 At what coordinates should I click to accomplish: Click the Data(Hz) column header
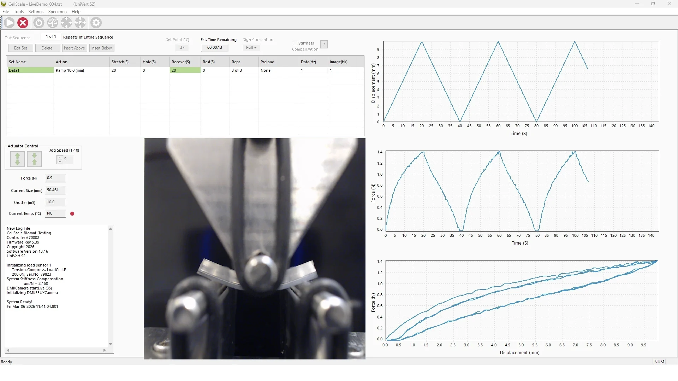click(x=313, y=62)
